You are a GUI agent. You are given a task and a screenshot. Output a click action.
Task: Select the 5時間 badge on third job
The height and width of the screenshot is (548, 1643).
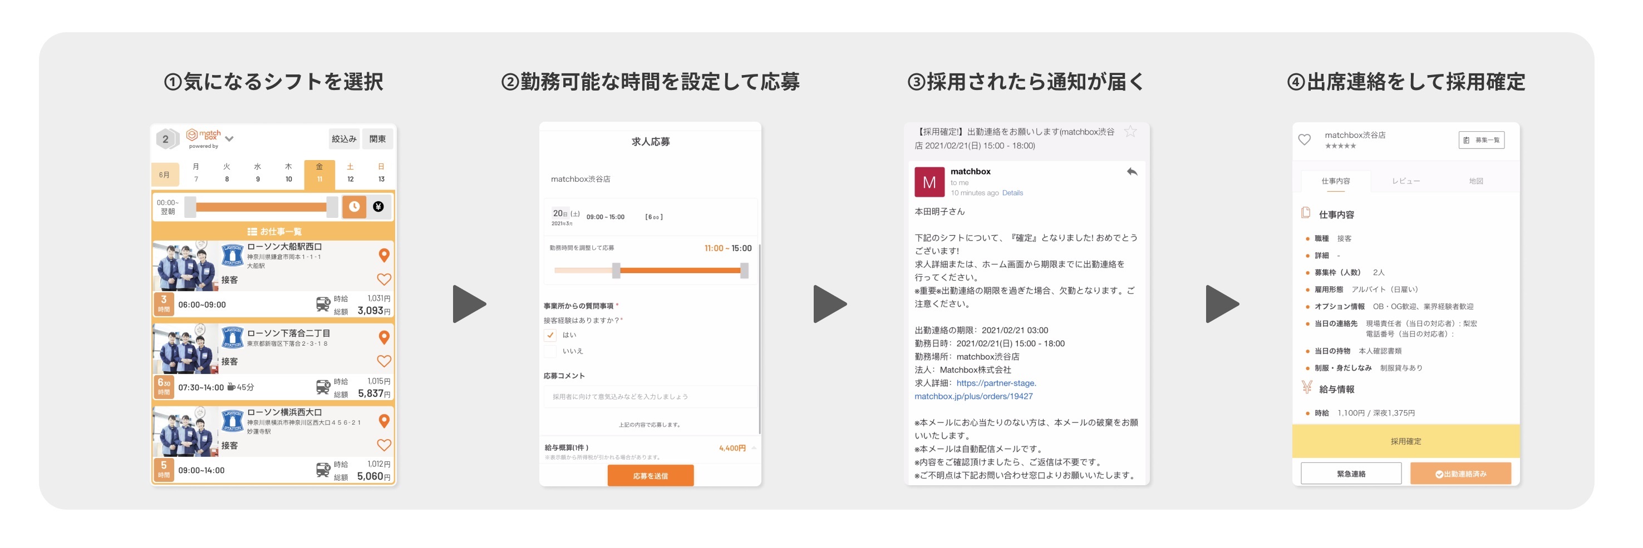pos(164,470)
